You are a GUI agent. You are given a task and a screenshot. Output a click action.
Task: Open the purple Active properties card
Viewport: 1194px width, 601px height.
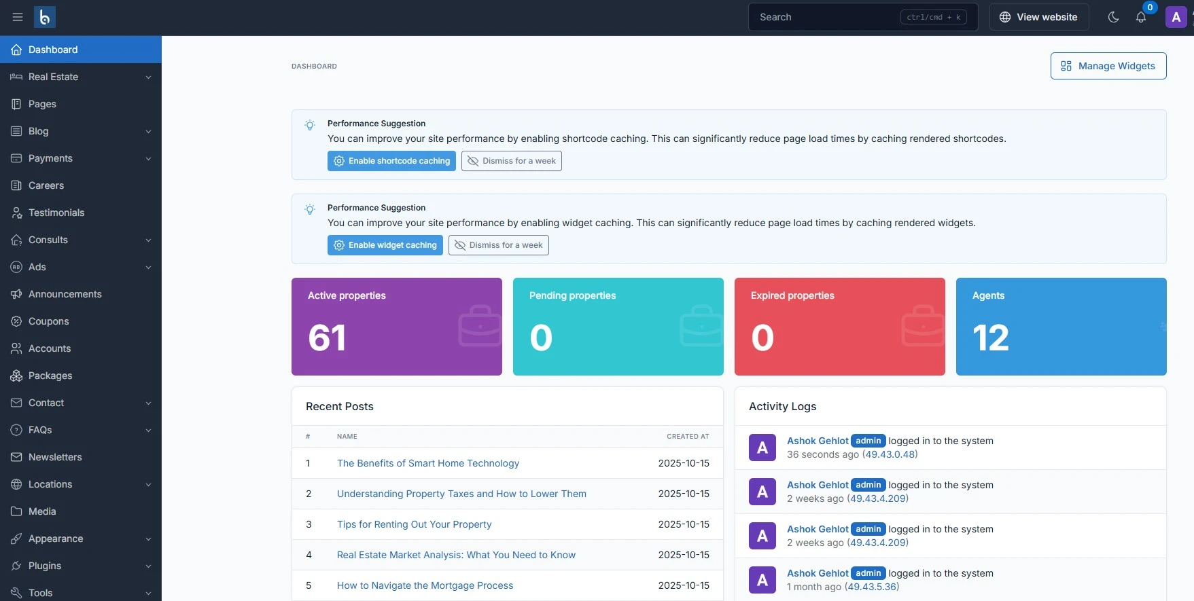(x=396, y=327)
